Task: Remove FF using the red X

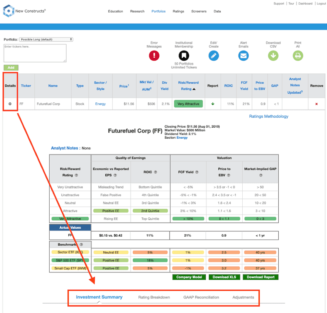Action: [x=316, y=104]
